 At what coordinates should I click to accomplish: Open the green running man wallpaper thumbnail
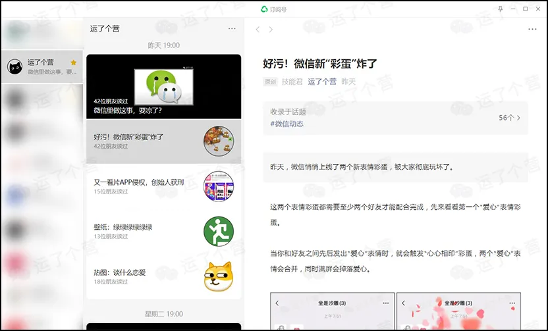click(x=219, y=232)
